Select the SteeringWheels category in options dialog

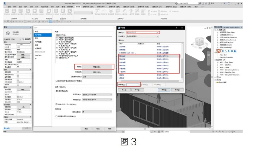point(40,52)
